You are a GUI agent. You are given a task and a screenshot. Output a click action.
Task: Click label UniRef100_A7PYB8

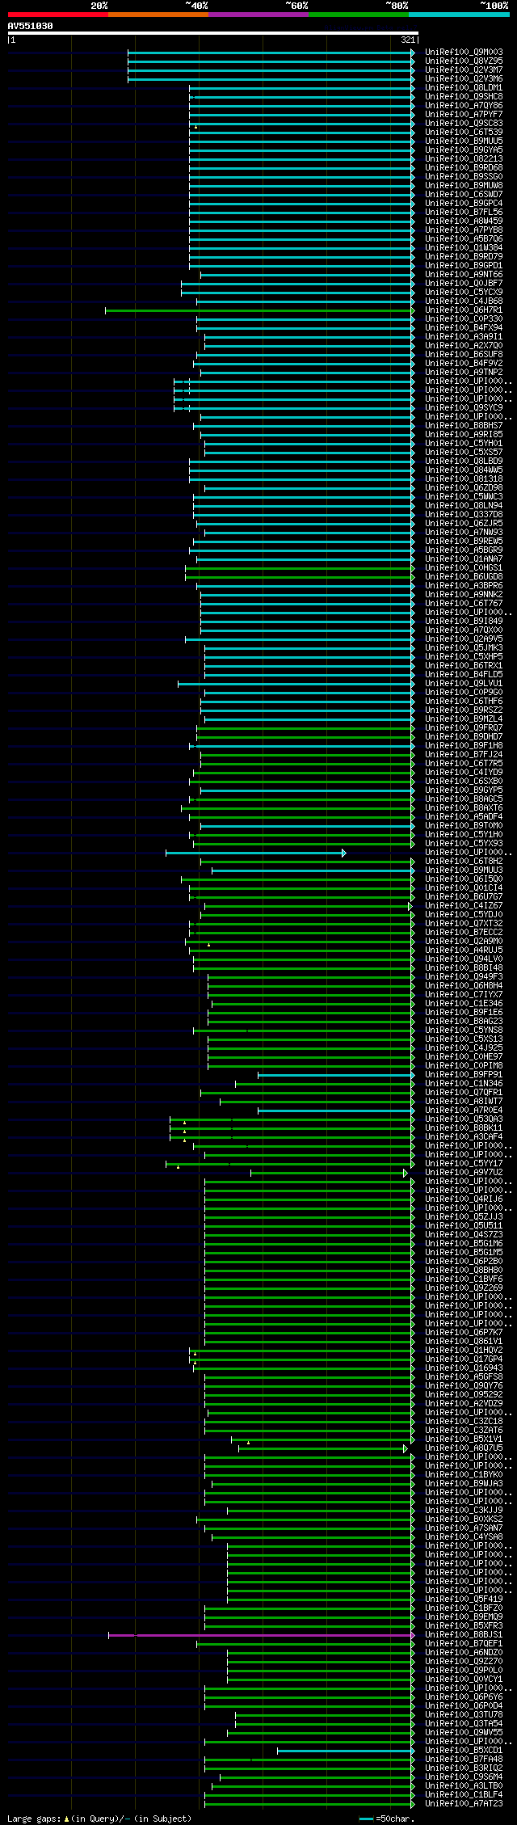pyautogui.click(x=464, y=230)
